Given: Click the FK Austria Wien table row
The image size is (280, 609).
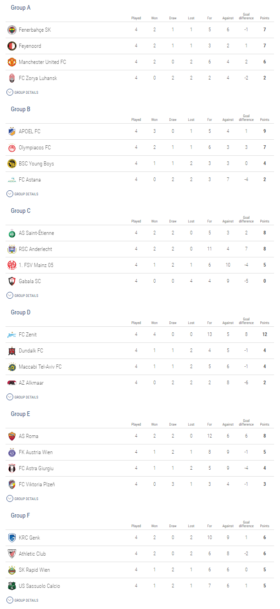Looking at the screenshot, I should (x=138, y=452).
